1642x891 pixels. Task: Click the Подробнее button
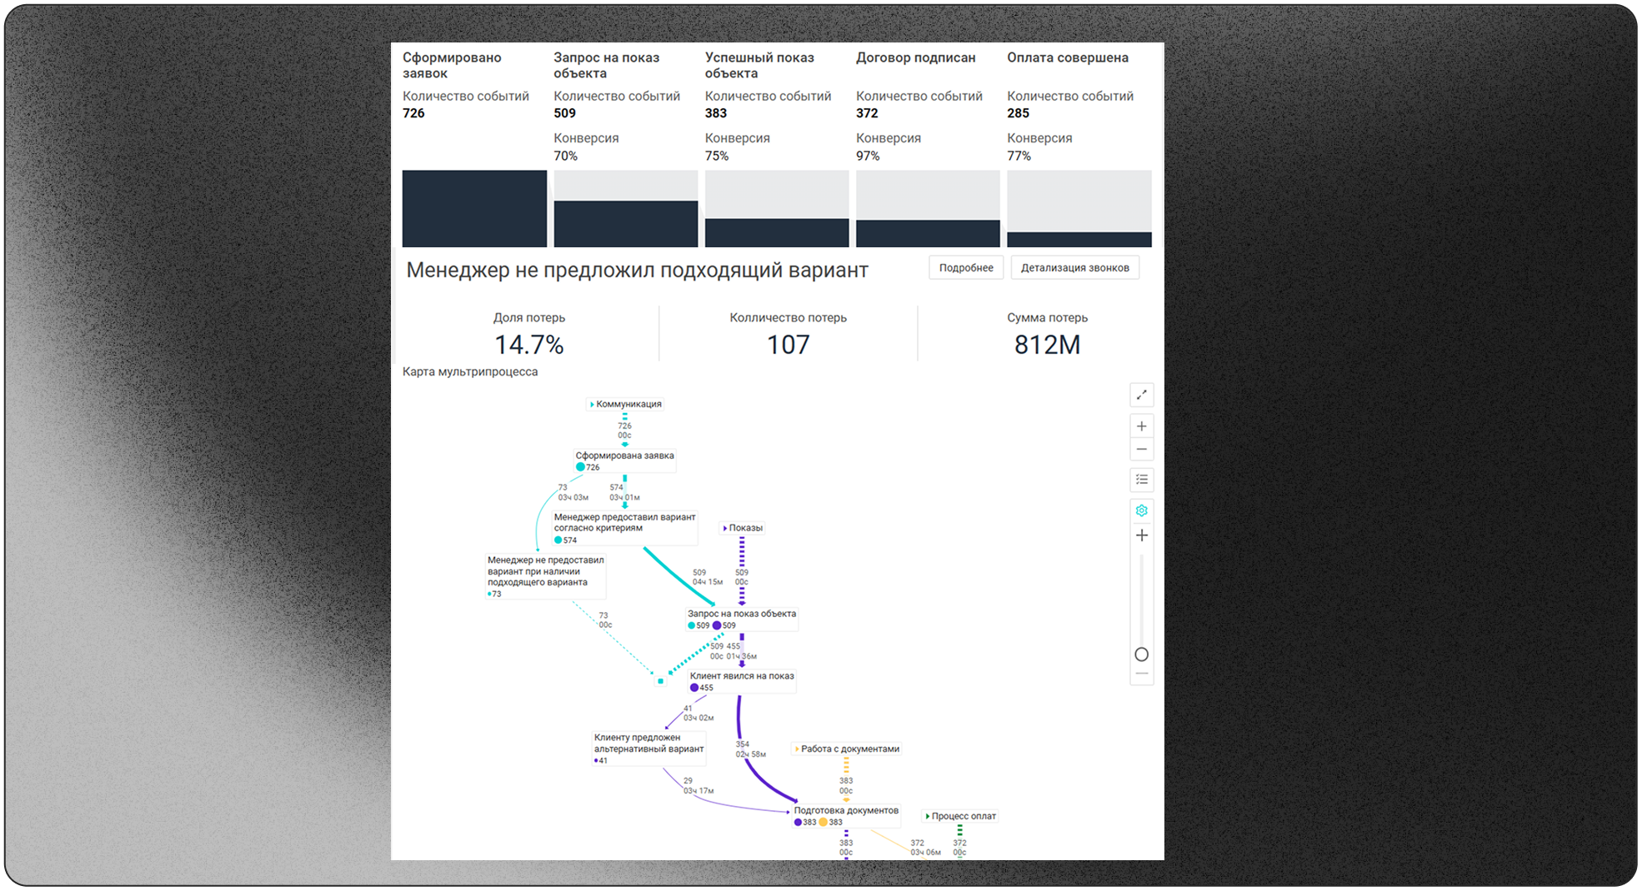pyautogui.click(x=965, y=268)
